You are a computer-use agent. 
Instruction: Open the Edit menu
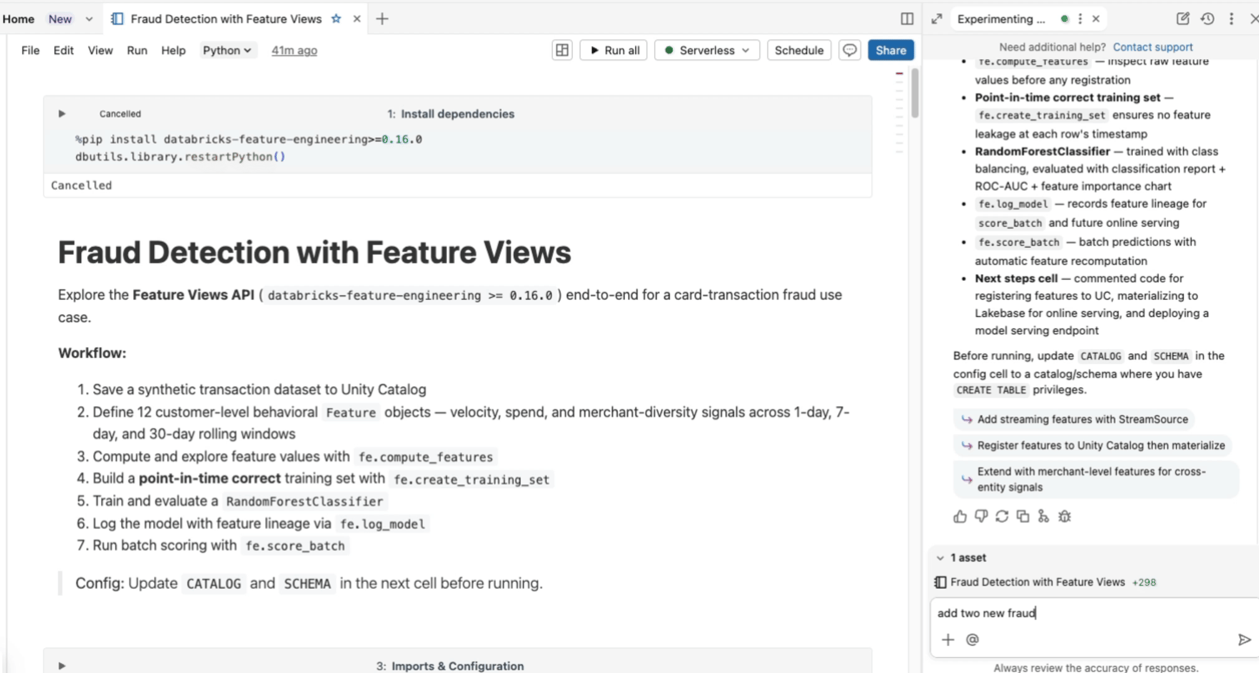(x=64, y=50)
